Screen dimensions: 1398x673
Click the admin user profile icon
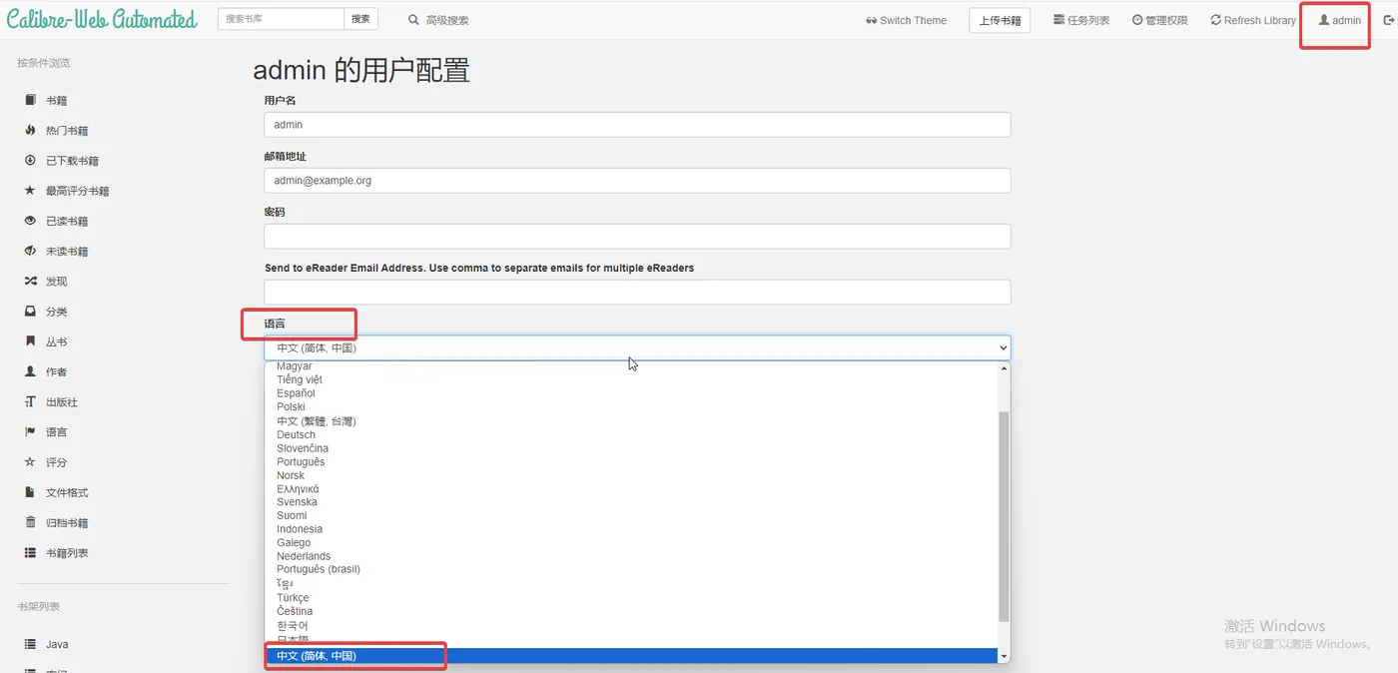pyautogui.click(x=1324, y=20)
